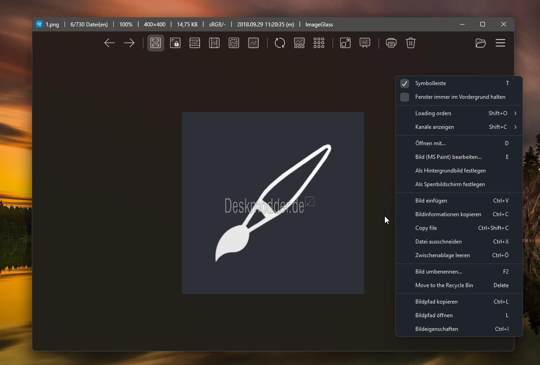Click Zwischenablage leeren
This screenshot has height=365, width=540.
(x=459, y=255)
